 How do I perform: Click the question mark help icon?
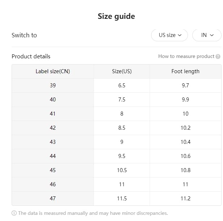(x=218, y=57)
